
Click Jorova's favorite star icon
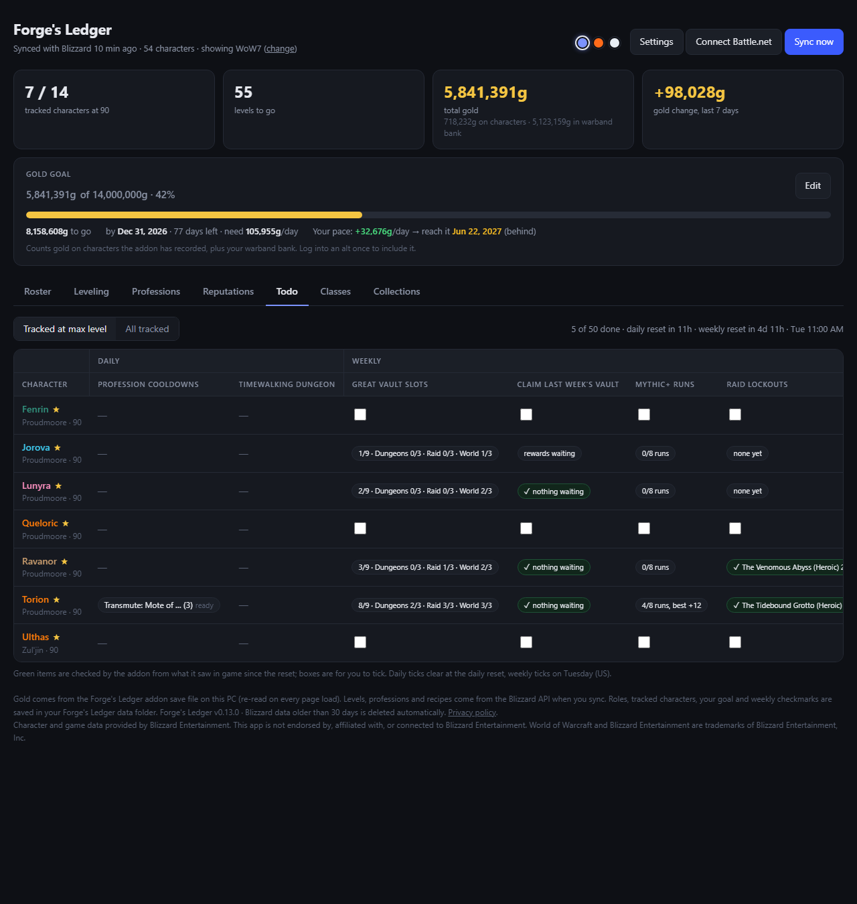[58, 447]
